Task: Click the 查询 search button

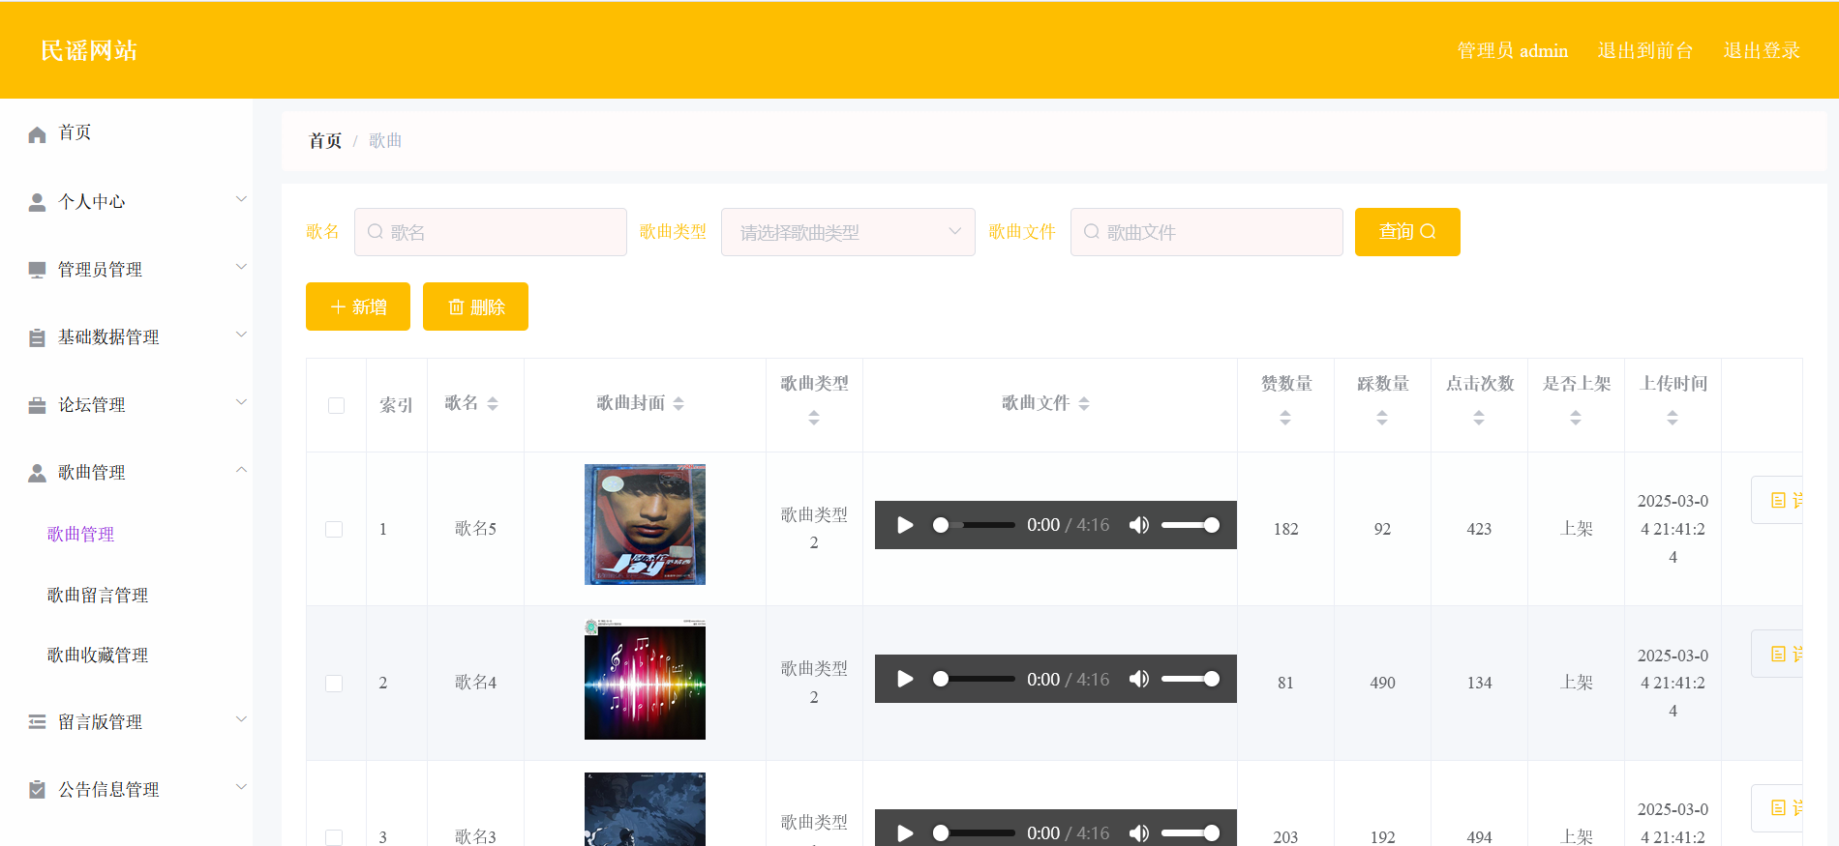Action: coord(1407,232)
